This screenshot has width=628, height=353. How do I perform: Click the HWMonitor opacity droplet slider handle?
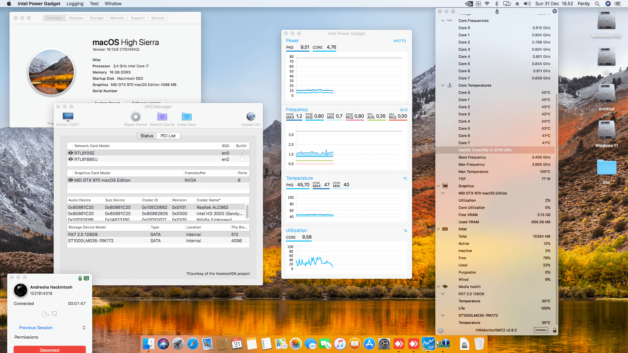tap(497, 11)
